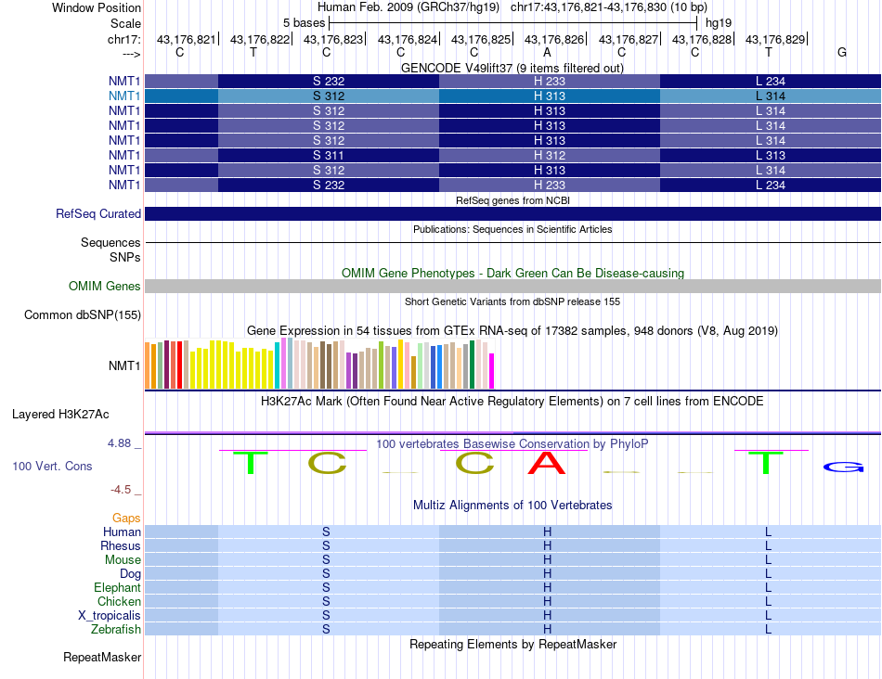This screenshot has width=882, height=679.
Task: Click the RefSeq genes from NCBI title
Action: click(512, 200)
